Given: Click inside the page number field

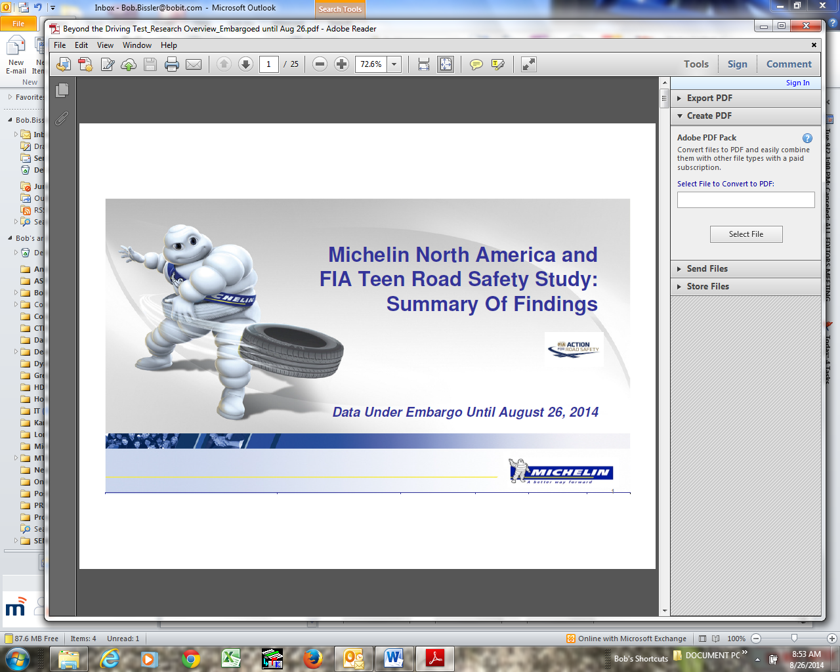Looking at the screenshot, I should tap(269, 64).
